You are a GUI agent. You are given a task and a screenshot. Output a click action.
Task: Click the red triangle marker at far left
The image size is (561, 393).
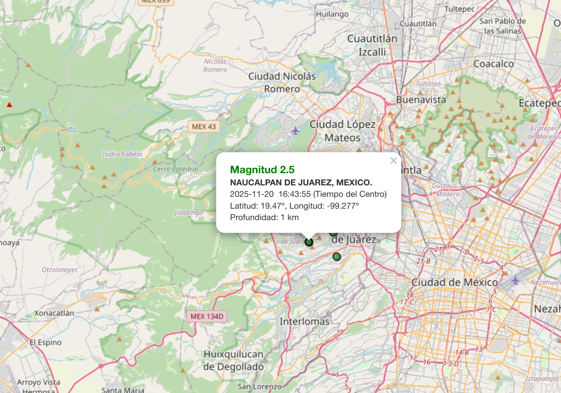(x=9, y=105)
